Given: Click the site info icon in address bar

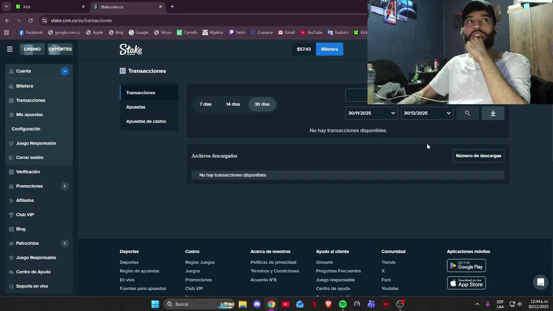Looking at the screenshot, I should [x=44, y=20].
